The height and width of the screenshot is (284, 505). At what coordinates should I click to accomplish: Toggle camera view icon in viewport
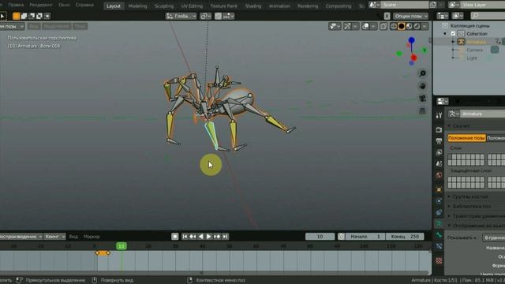[x=423, y=98]
